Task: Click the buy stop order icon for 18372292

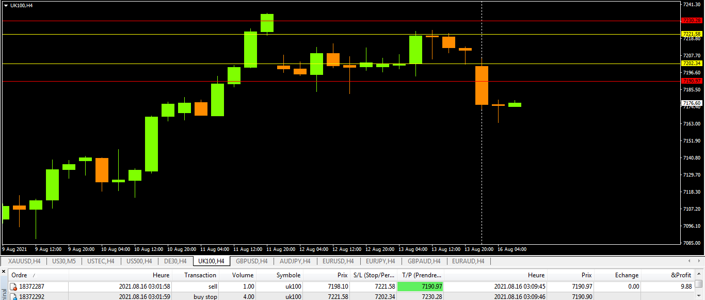Action: pos(13,297)
